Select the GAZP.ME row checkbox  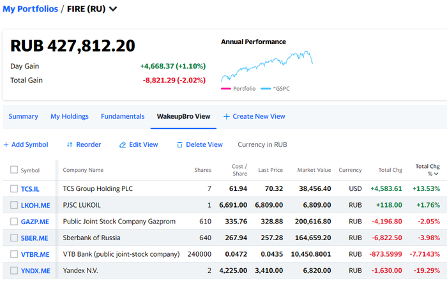tap(14, 222)
